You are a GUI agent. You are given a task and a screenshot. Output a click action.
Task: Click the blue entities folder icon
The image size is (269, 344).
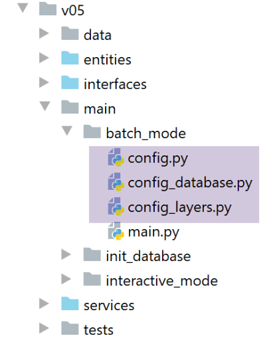coord(70,58)
